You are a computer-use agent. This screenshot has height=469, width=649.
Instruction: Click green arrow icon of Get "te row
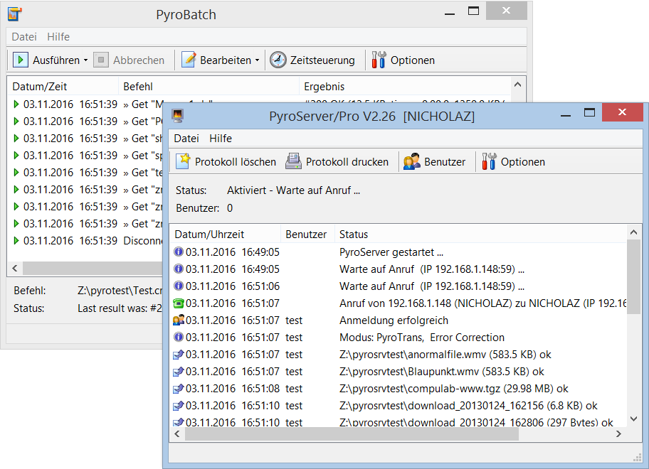click(x=16, y=172)
